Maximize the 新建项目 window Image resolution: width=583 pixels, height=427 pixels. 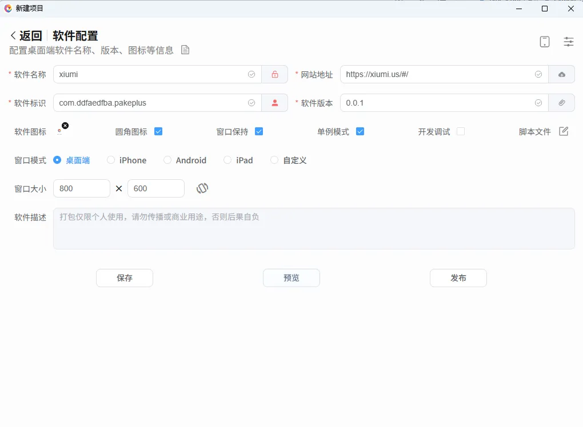pos(544,9)
